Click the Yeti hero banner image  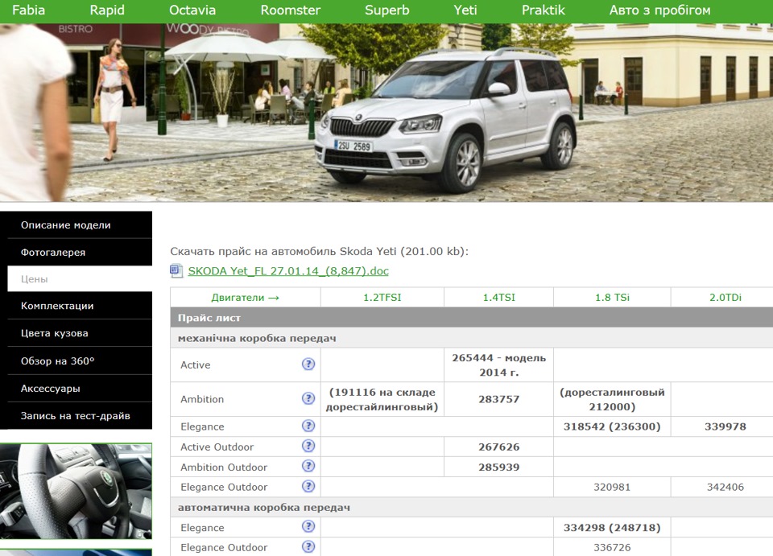(386, 113)
